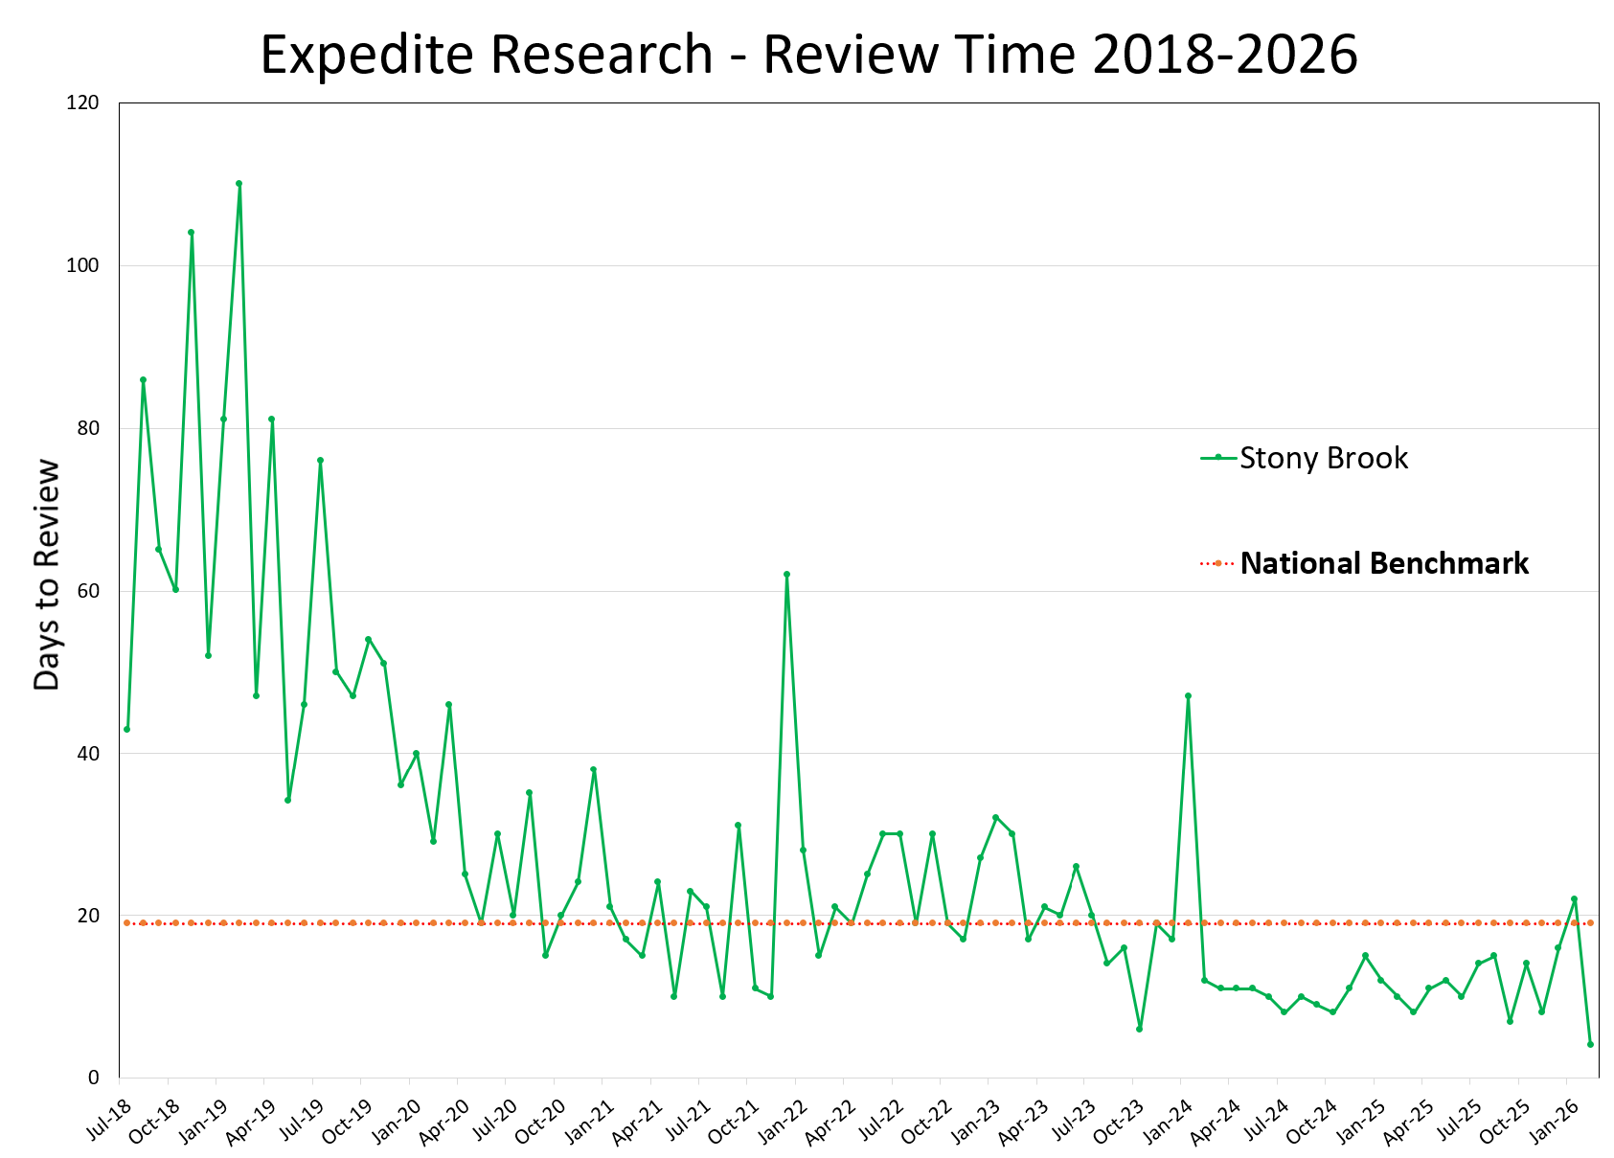Select the Days to Review axis title

point(48,576)
